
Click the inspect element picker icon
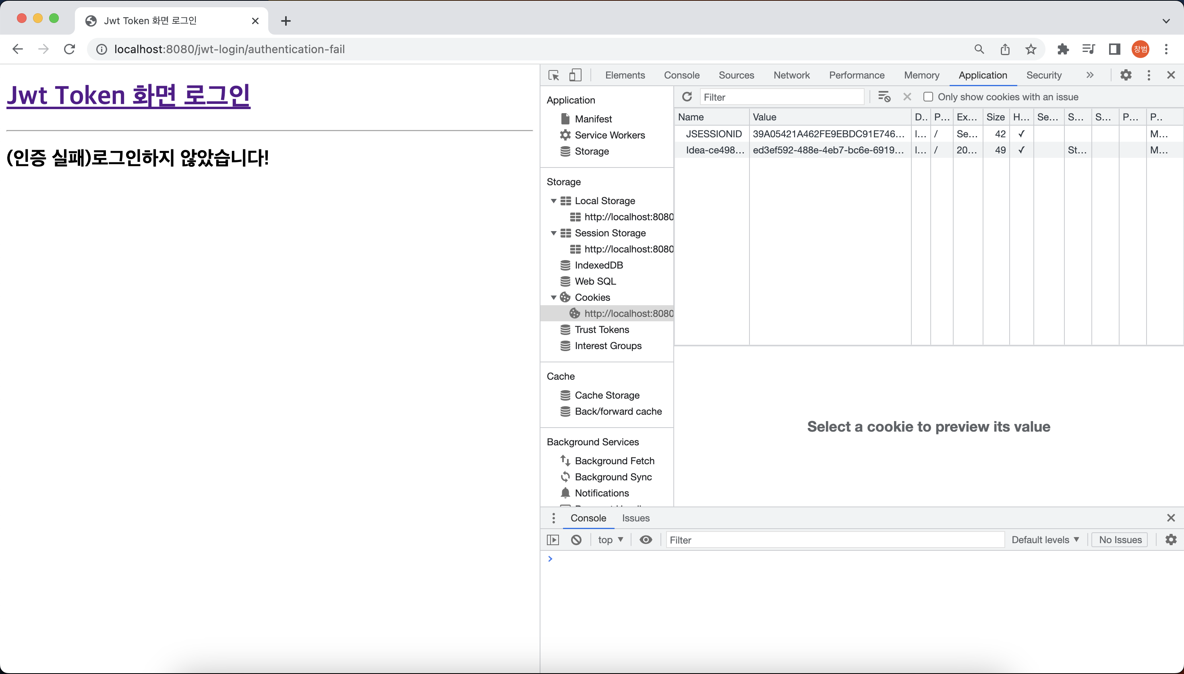554,75
